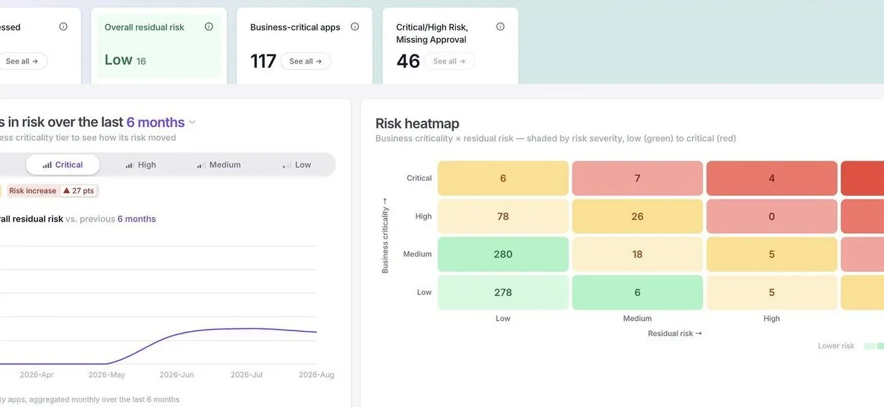The image size is (884, 407).
Task: Click heatmap cell 5 in Medium row
Action: [771, 254]
